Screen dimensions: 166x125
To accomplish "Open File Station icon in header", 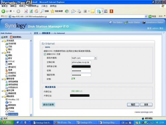I will click(x=111, y=22).
